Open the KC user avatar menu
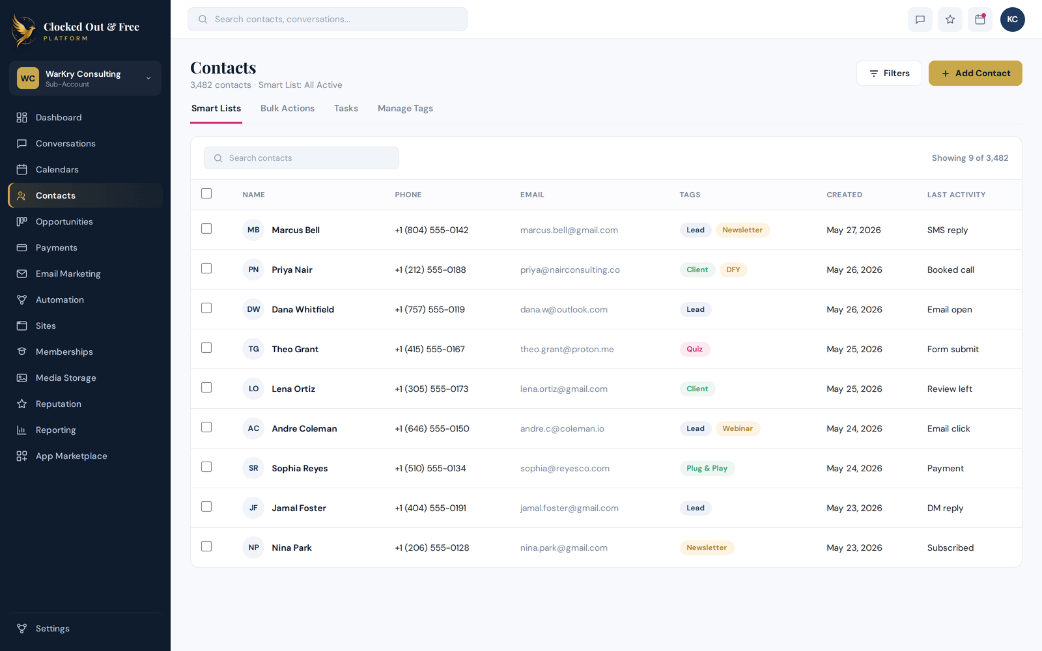 point(1013,20)
